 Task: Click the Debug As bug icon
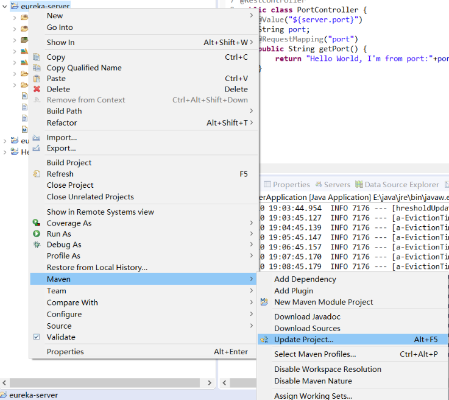pos(37,245)
